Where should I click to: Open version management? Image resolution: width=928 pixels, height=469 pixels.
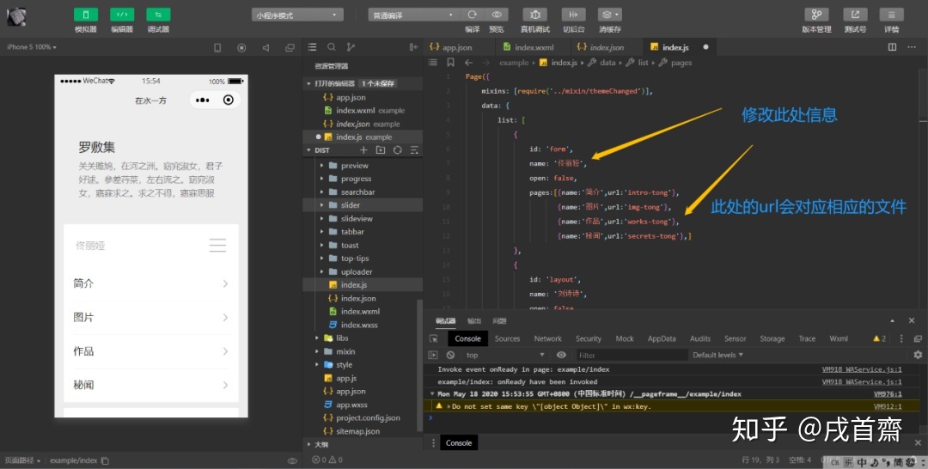click(x=817, y=15)
